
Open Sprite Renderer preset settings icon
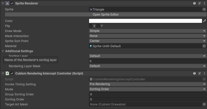(x=199, y=3)
